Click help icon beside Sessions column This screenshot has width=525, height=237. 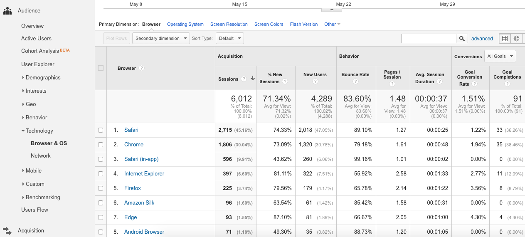[x=244, y=79]
